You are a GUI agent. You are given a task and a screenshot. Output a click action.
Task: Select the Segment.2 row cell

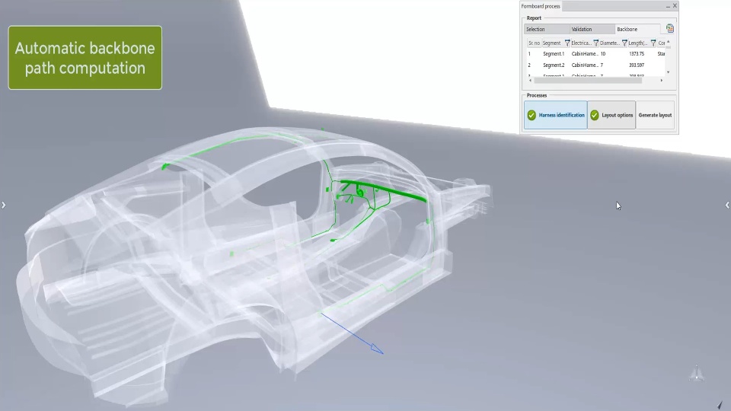554,65
